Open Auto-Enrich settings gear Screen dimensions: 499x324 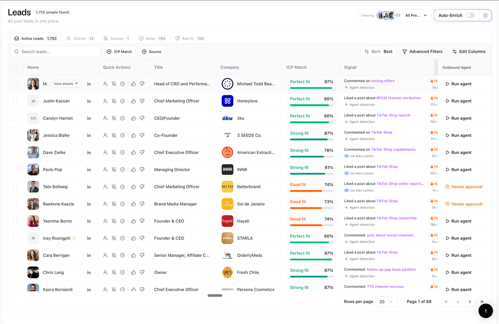point(485,15)
